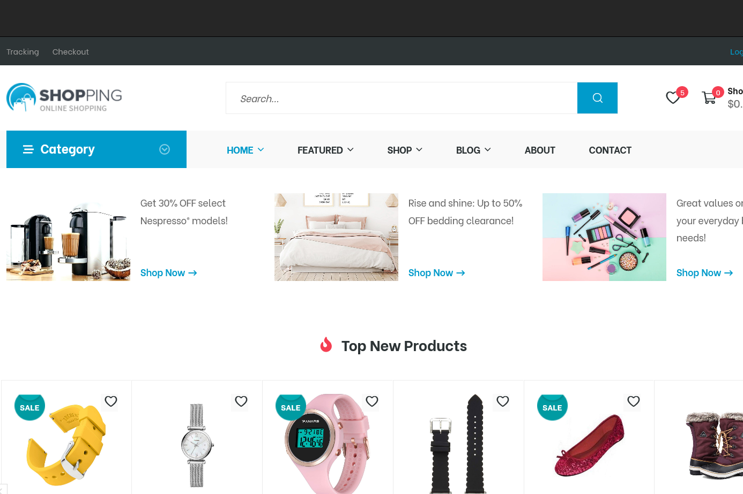Toggle wishlist heart on red glitter shoe

634,401
